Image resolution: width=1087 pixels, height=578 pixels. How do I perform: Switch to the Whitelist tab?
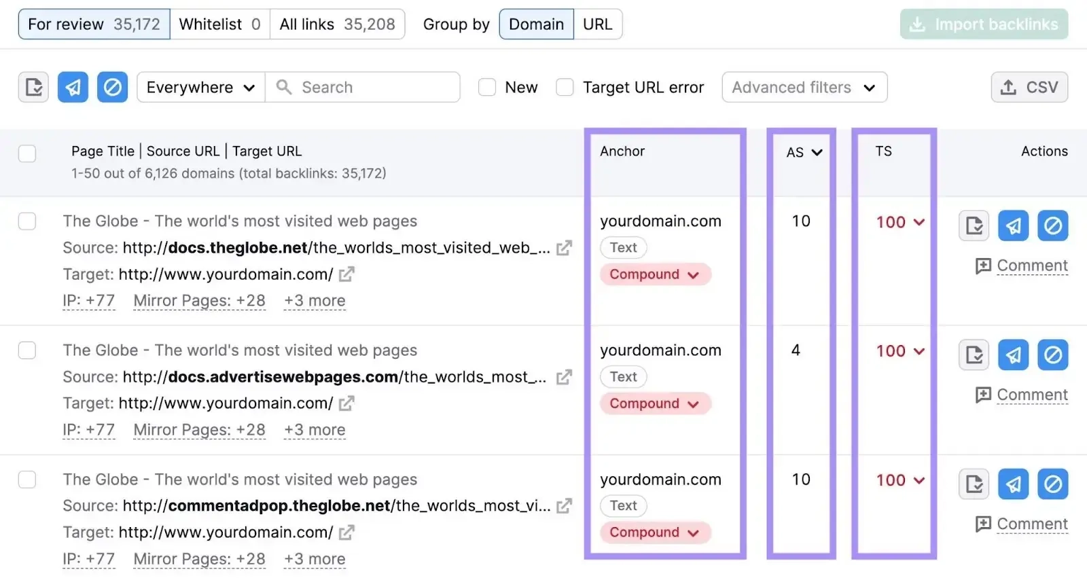pos(219,24)
